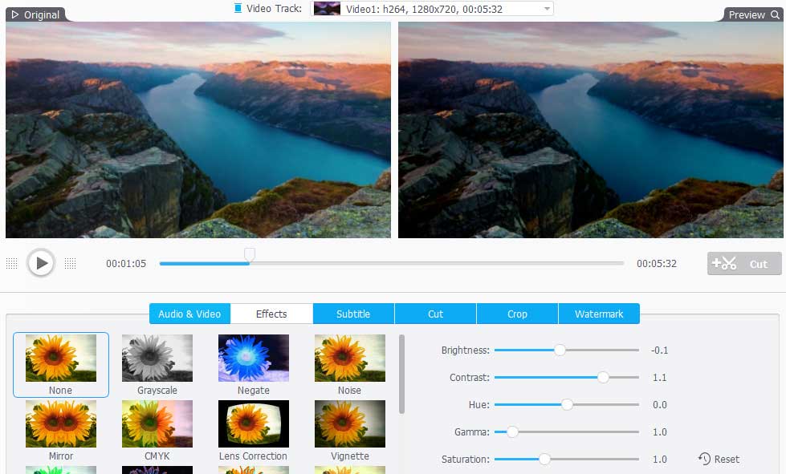Click the total duration 00:05:32
Viewport: 786px width, 474px height.
pyautogui.click(x=657, y=263)
